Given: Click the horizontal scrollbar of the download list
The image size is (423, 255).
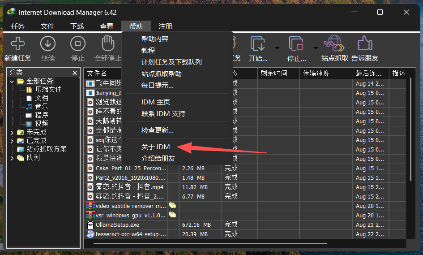Looking at the screenshot, I should [210, 243].
